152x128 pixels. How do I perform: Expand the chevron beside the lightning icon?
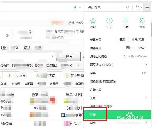[x=80, y=7]
